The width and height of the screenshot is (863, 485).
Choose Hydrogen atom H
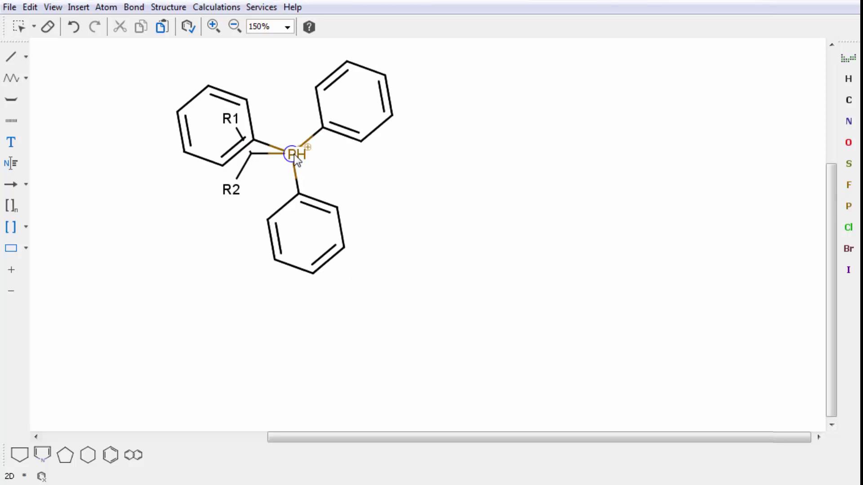pos(849,79)
